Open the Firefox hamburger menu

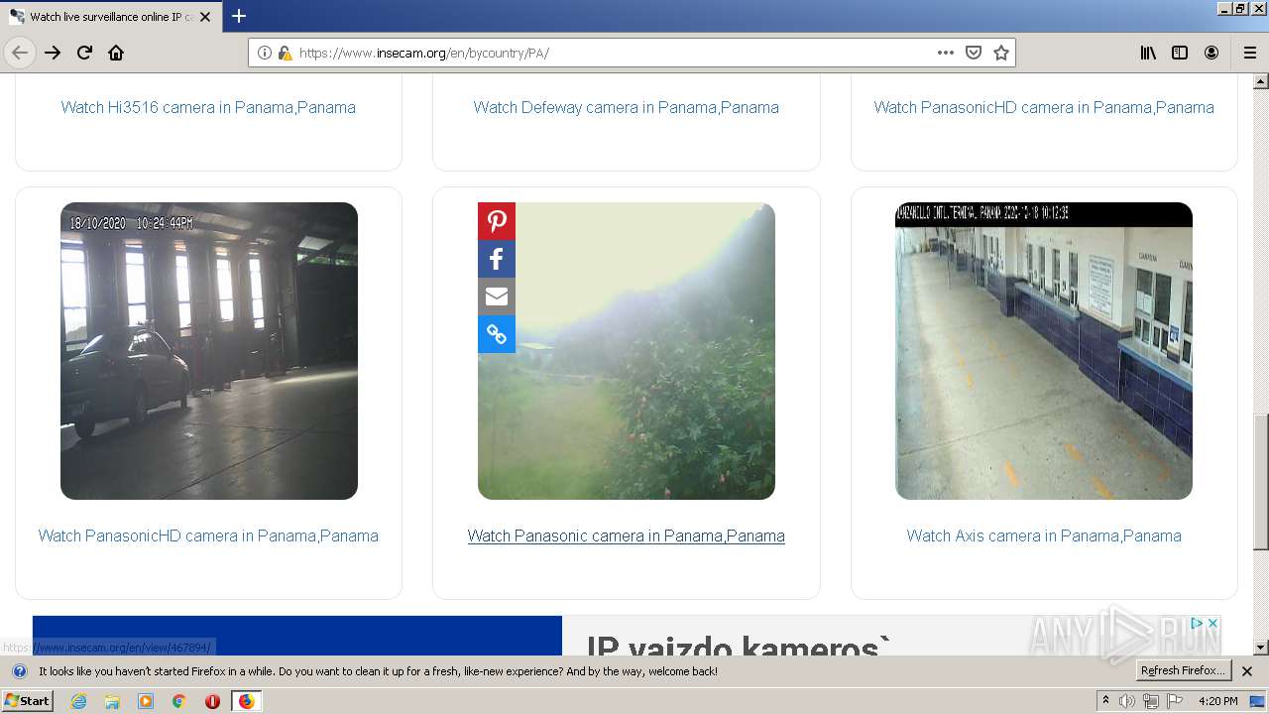pyautogui.click(x=1250, y=53)
